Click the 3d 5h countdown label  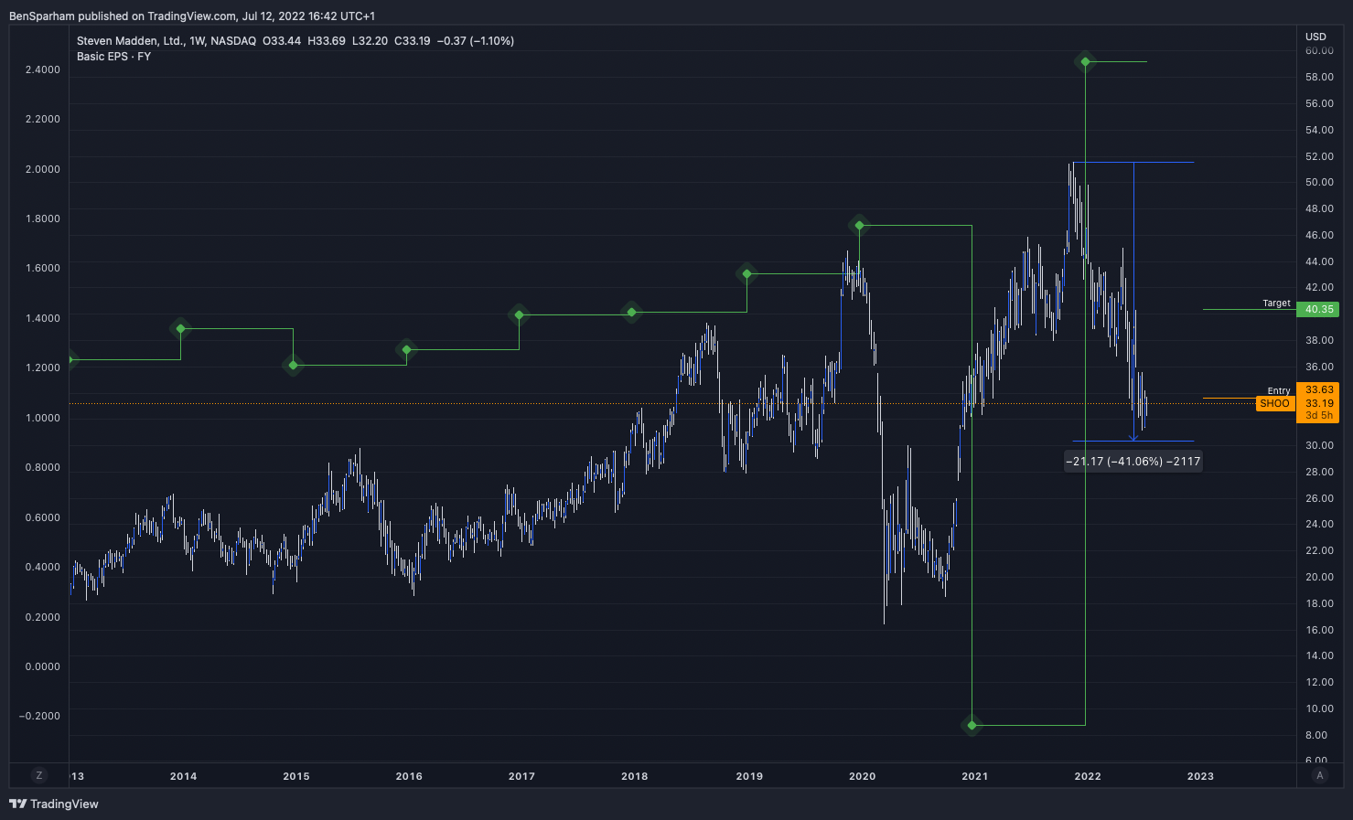click(x=1318, y=415)
